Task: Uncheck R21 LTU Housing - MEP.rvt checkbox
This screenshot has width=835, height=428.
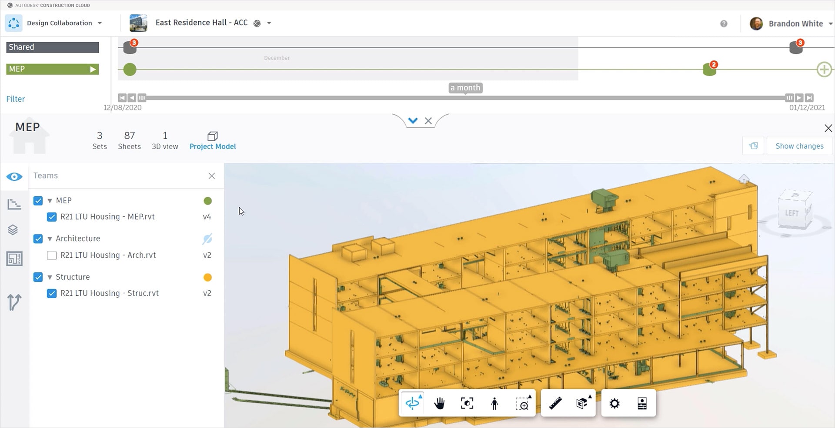Action: point(52,217)
